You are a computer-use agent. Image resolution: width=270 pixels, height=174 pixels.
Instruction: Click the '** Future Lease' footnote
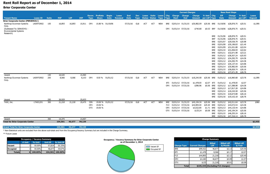tap(10, 134)
